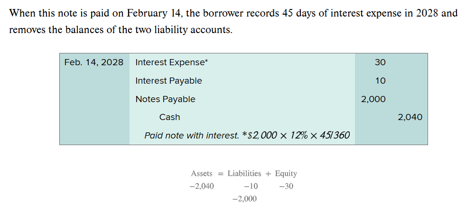Click the word Equity in the equation
This screenshot has width=475, height=216.
click(x=286, y=173)
